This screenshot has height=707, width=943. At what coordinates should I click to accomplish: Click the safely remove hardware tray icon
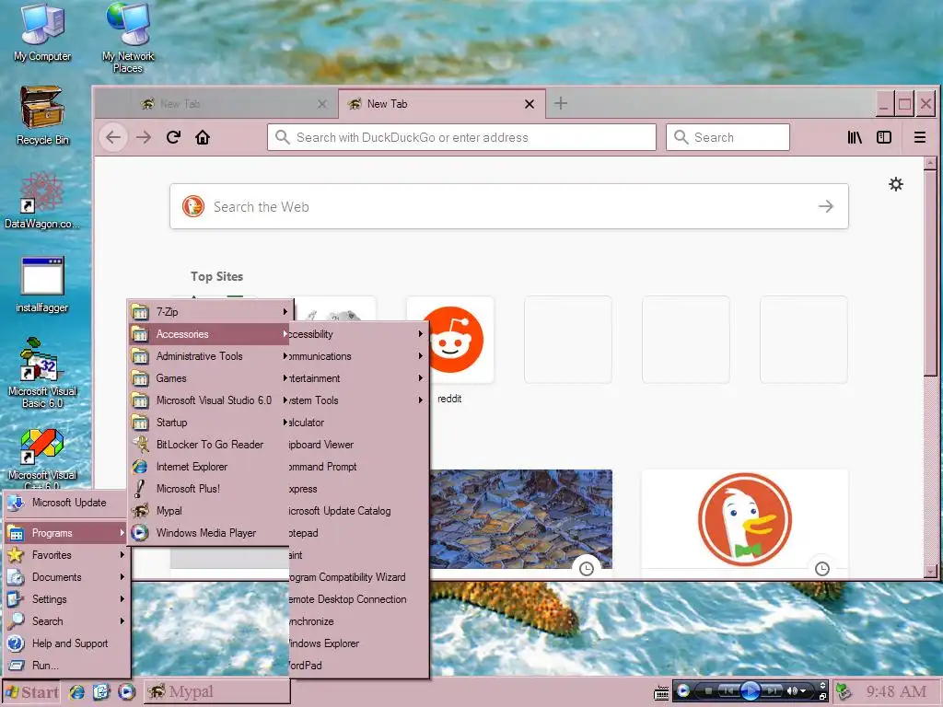tap(844, 692)
